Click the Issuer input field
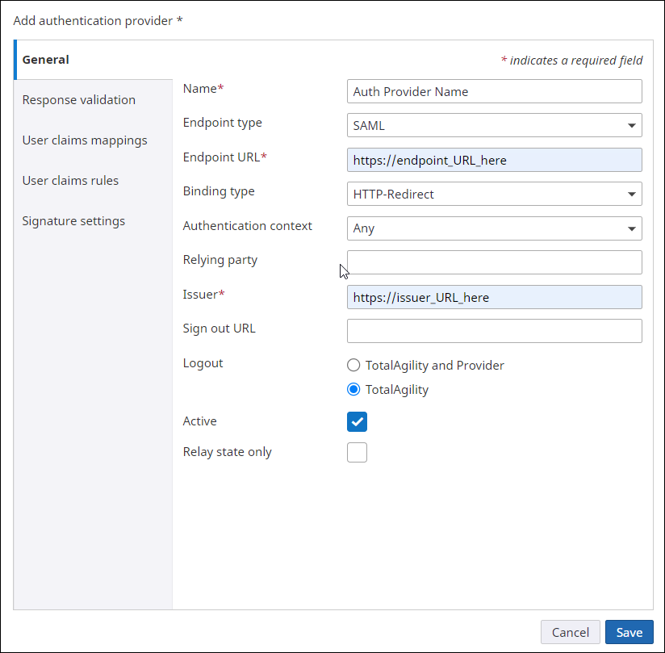 [x=493, y=297]
